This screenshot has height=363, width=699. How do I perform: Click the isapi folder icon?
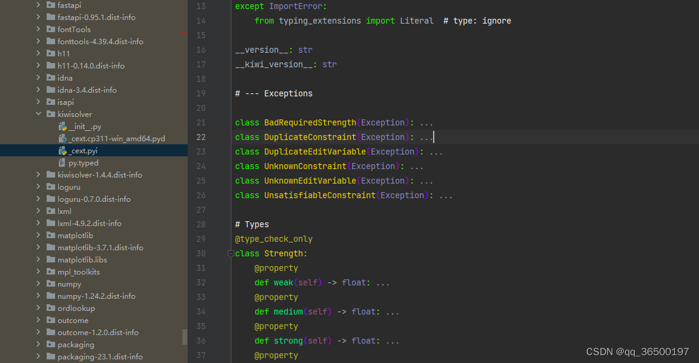51,102
